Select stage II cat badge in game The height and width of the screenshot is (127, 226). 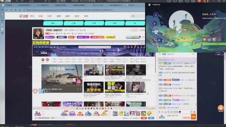tap(154, 23)
